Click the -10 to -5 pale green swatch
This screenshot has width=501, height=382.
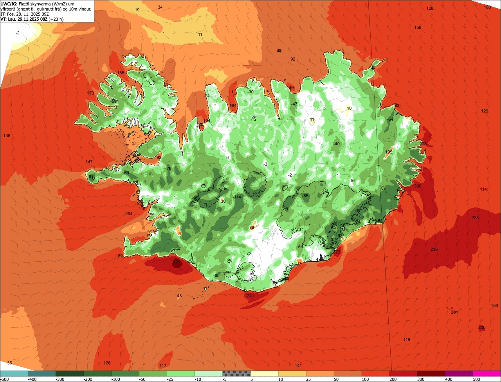(209, 373)
